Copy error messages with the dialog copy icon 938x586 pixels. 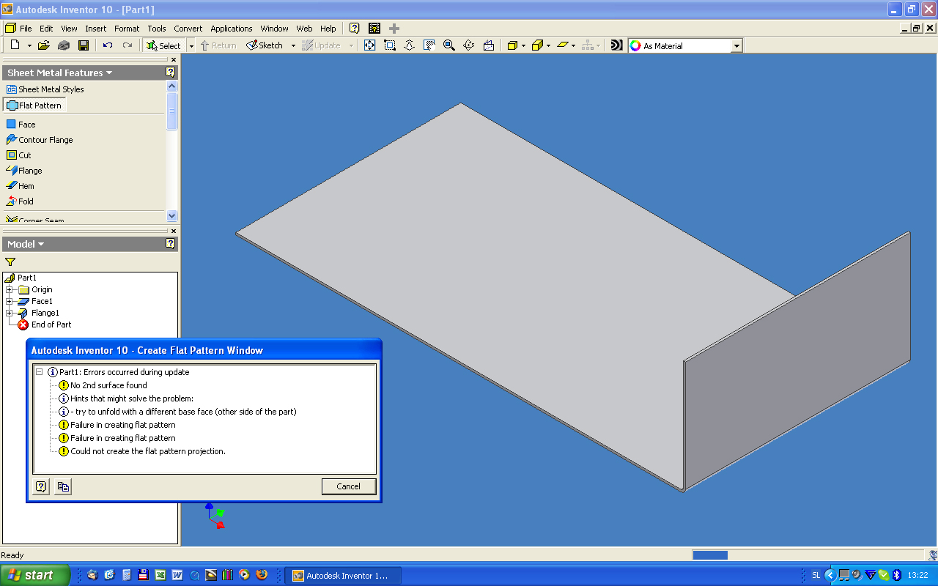click(x=63, y=486)
